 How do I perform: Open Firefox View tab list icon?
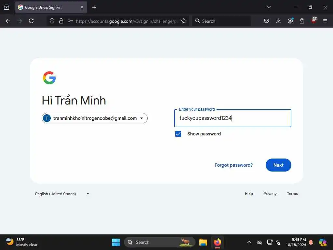[7, 7]
